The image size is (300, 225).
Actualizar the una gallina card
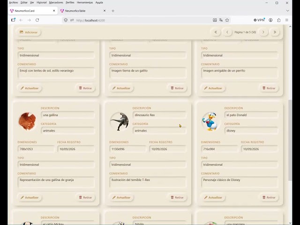(x=30, y=197)
